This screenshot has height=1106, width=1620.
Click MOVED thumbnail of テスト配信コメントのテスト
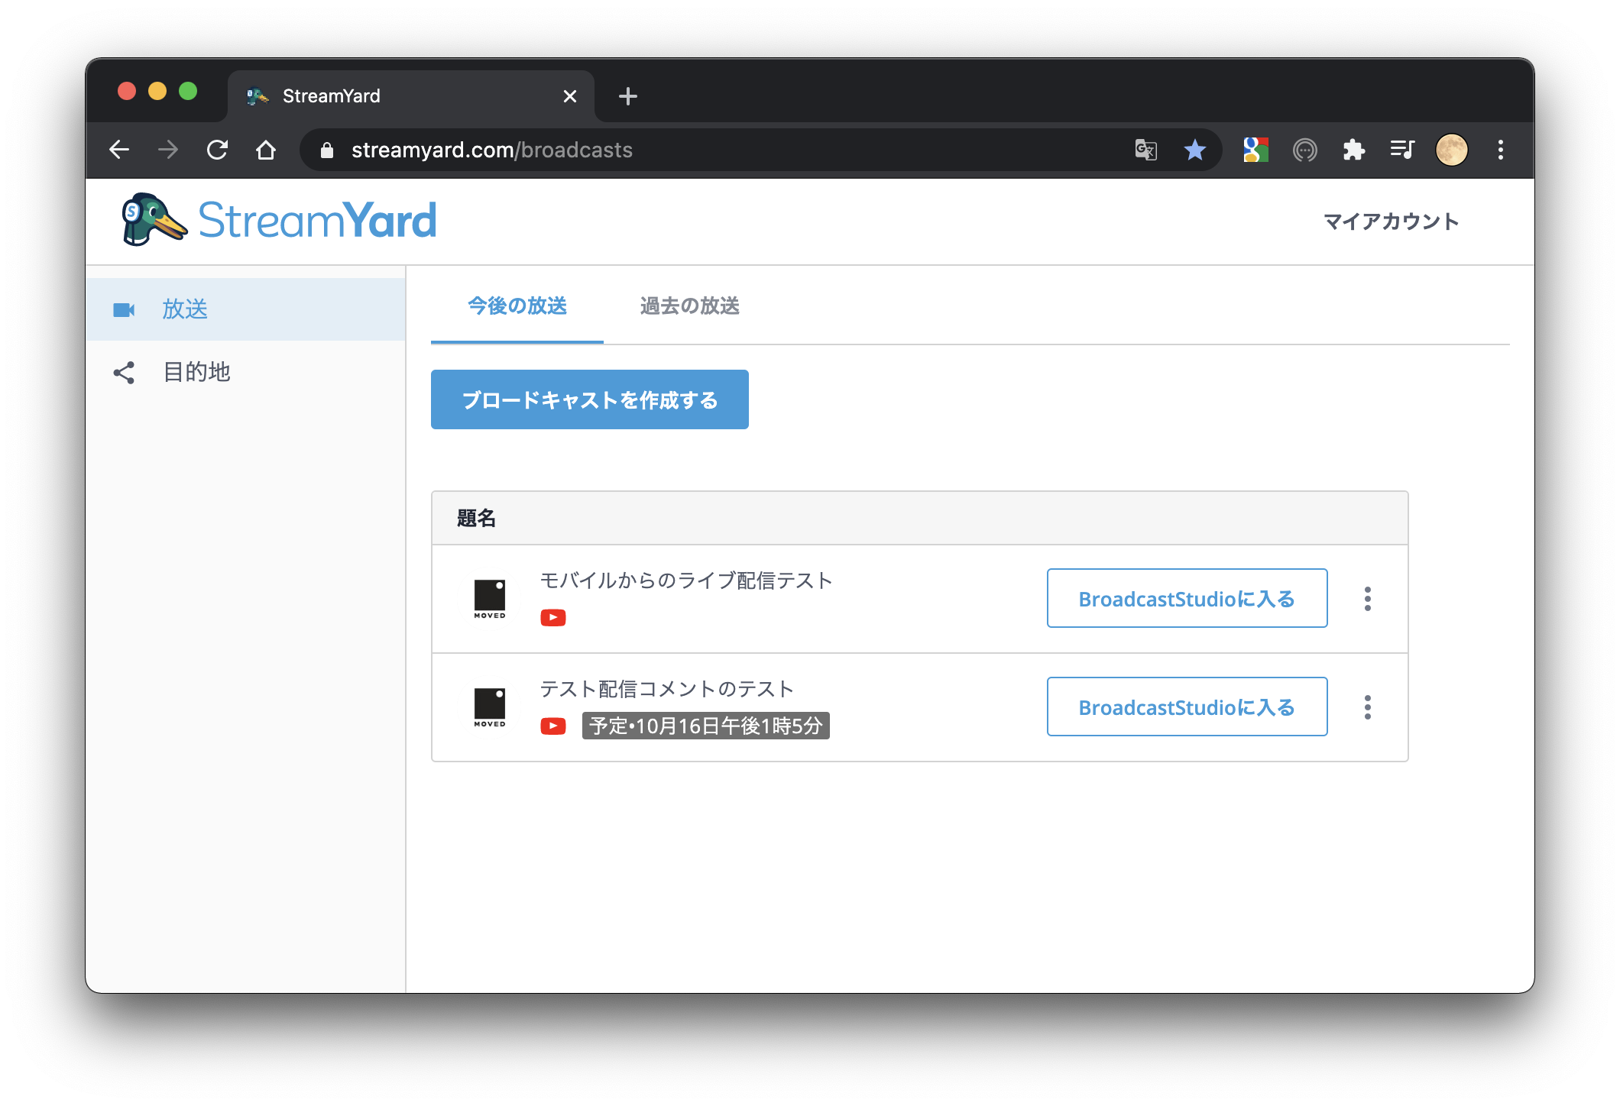coord(490,707)
